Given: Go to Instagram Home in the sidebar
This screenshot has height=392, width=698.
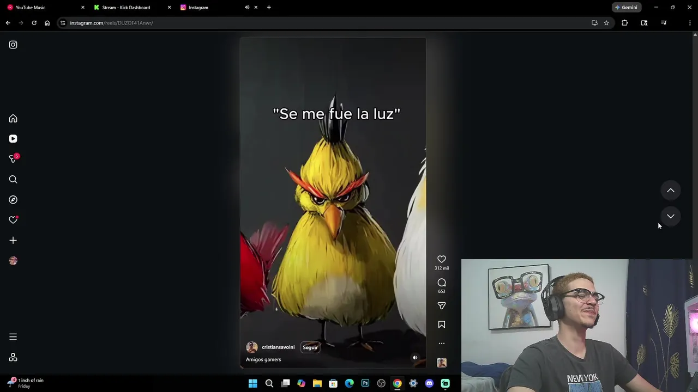Looking at the screenshot, I should coord(13,119).
